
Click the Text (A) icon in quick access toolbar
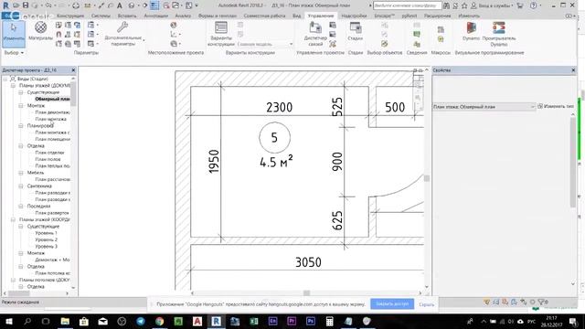pos(120,5)
